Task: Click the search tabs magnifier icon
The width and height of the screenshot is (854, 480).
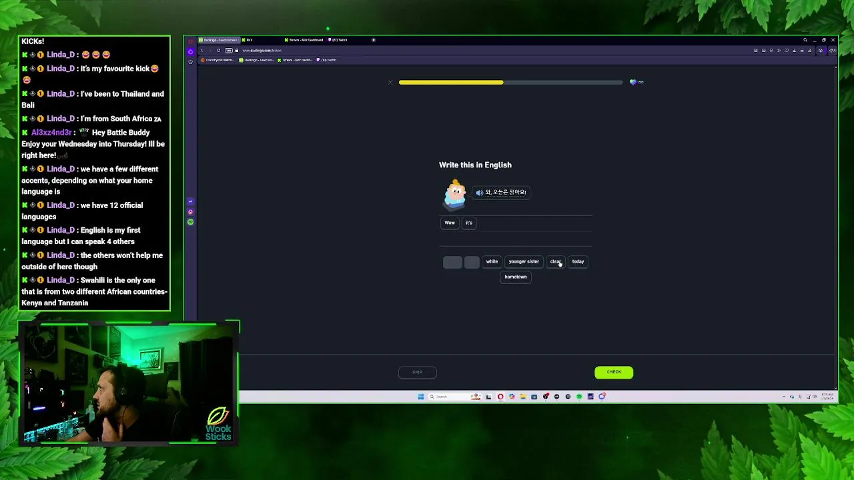Action: pyautogui.click(x=805, y=40)
